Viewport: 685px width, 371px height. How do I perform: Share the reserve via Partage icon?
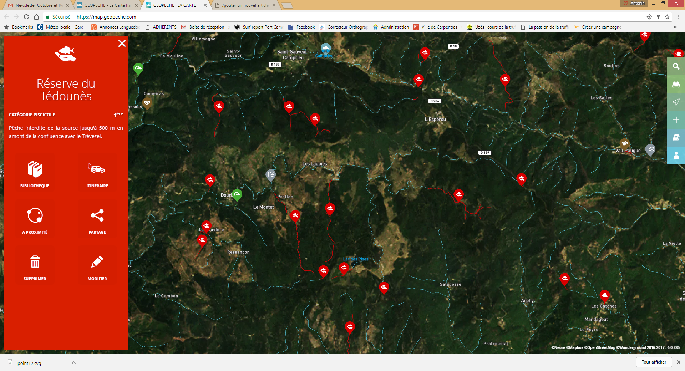[x=97, y=220]
